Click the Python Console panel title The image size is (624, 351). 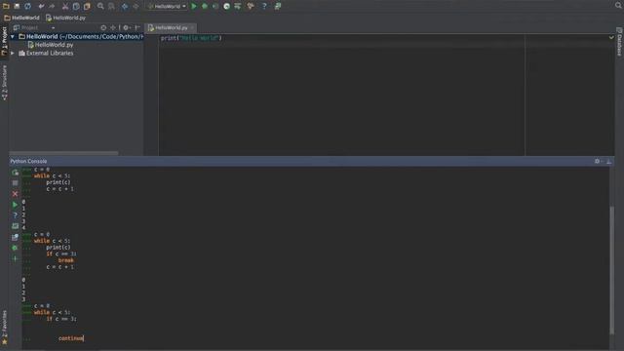click(28, 161)
